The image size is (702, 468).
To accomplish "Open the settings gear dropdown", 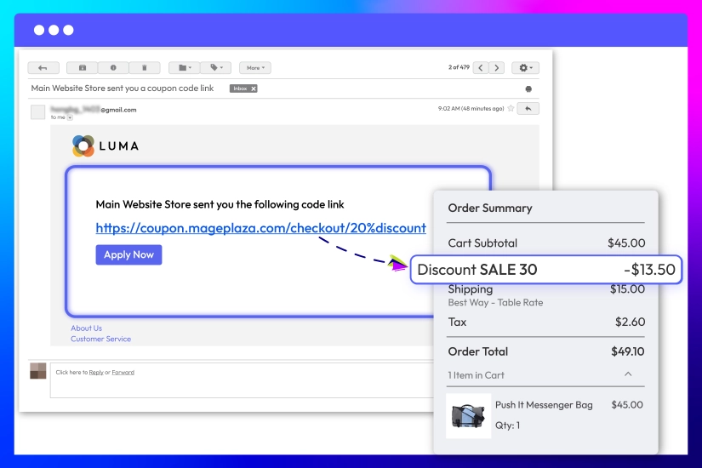I will pyautogui.click(x=526, y=67).
